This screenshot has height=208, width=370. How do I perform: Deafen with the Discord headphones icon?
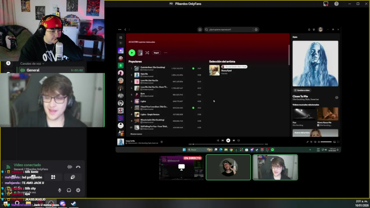point(69,190)
